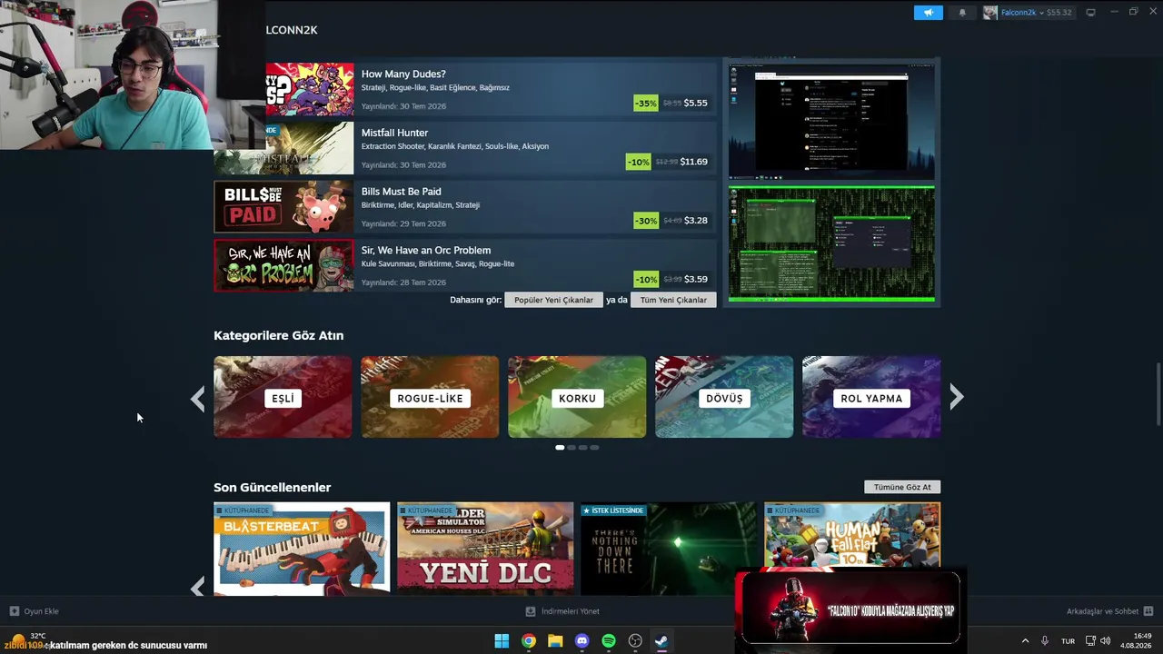Click the Falconn2k profile avatar
This screenshot has width=1163, height=654.
click(990, 13)
